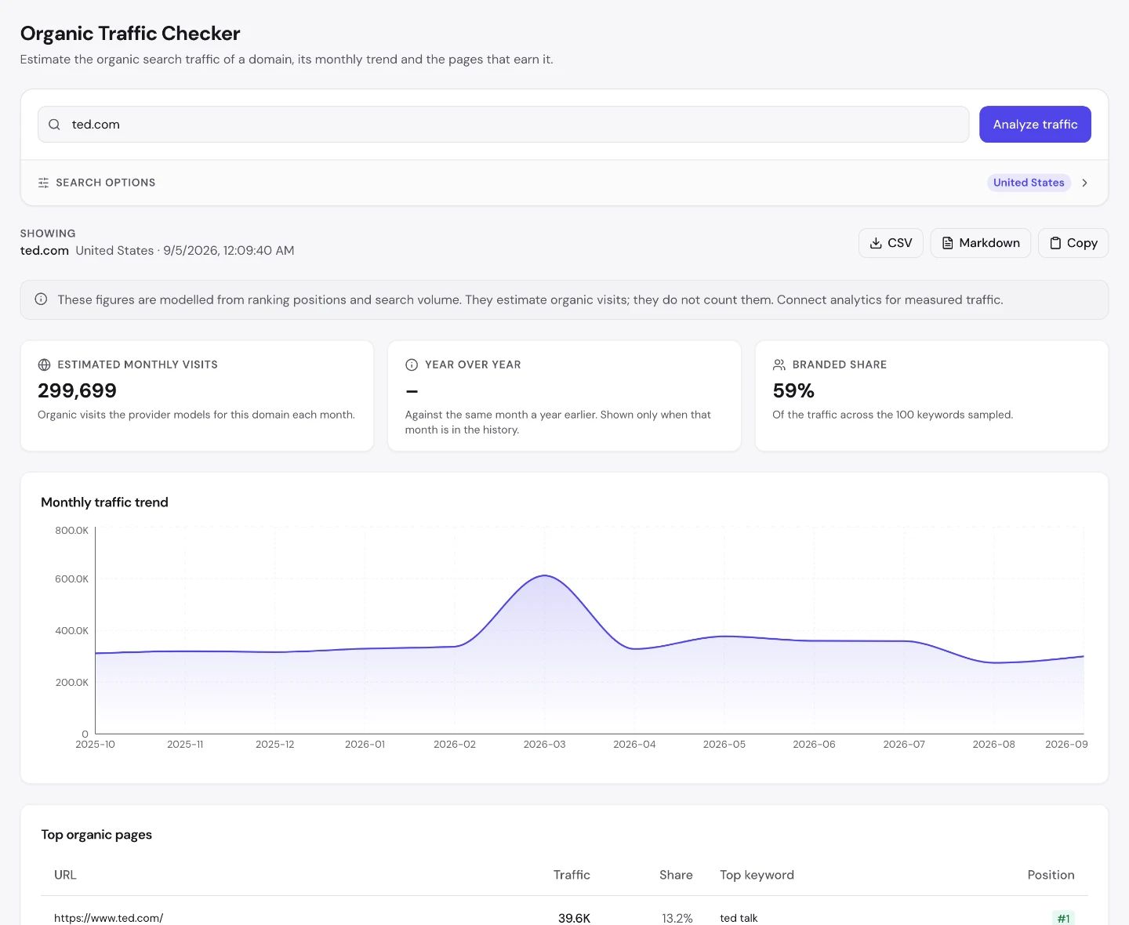Export results as Markdown

tap(980, 243)
